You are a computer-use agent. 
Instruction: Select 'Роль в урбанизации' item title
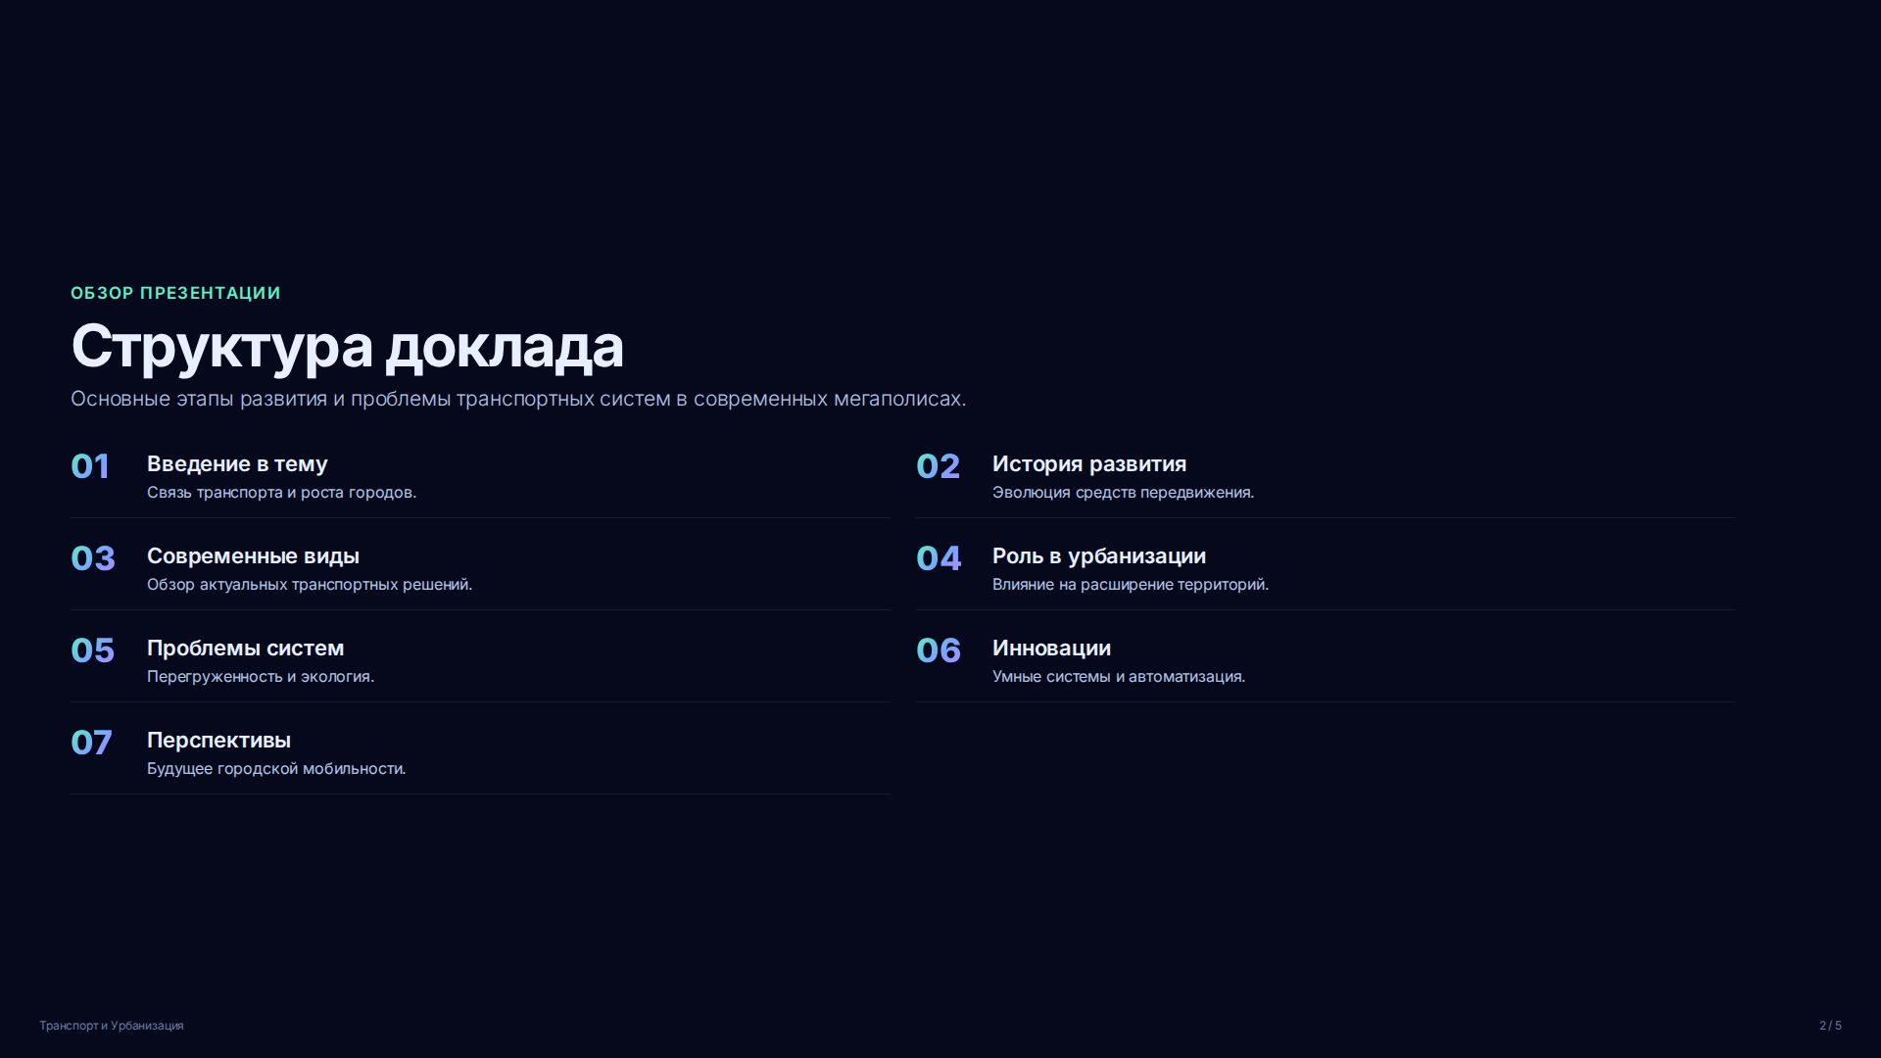point(1099,556)
